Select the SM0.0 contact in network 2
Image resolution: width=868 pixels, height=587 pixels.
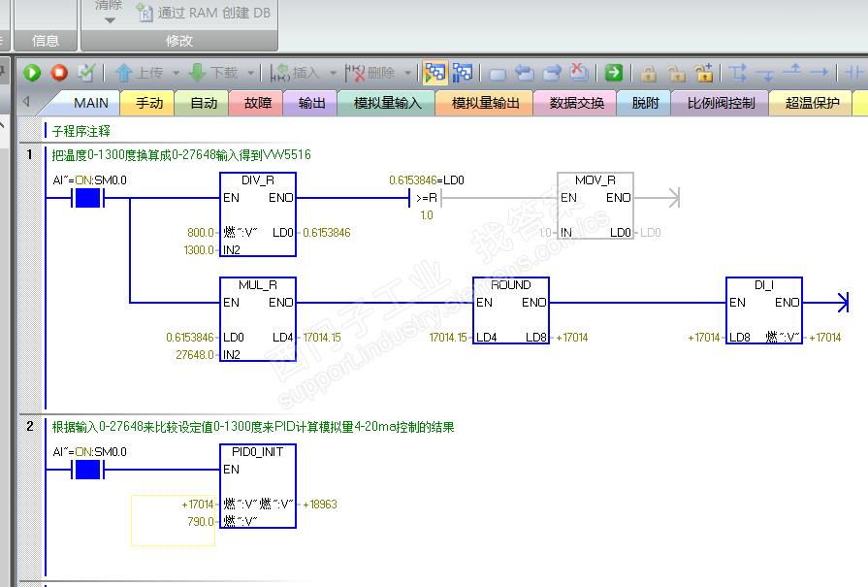(x=87, y=470)
